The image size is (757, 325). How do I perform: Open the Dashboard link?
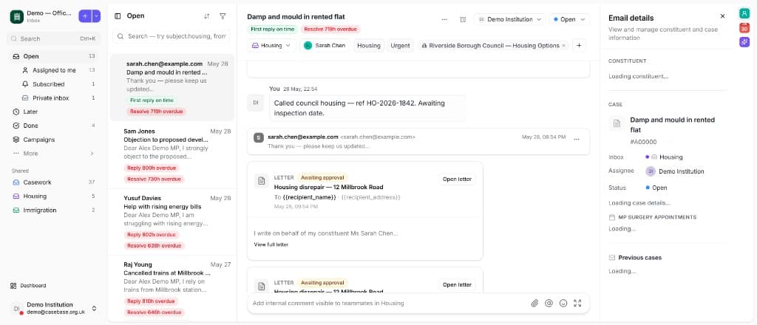(x=29, y=285)
